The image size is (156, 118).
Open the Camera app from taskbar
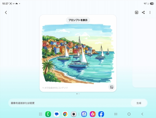pyautogui.click(x=74, y=114)
